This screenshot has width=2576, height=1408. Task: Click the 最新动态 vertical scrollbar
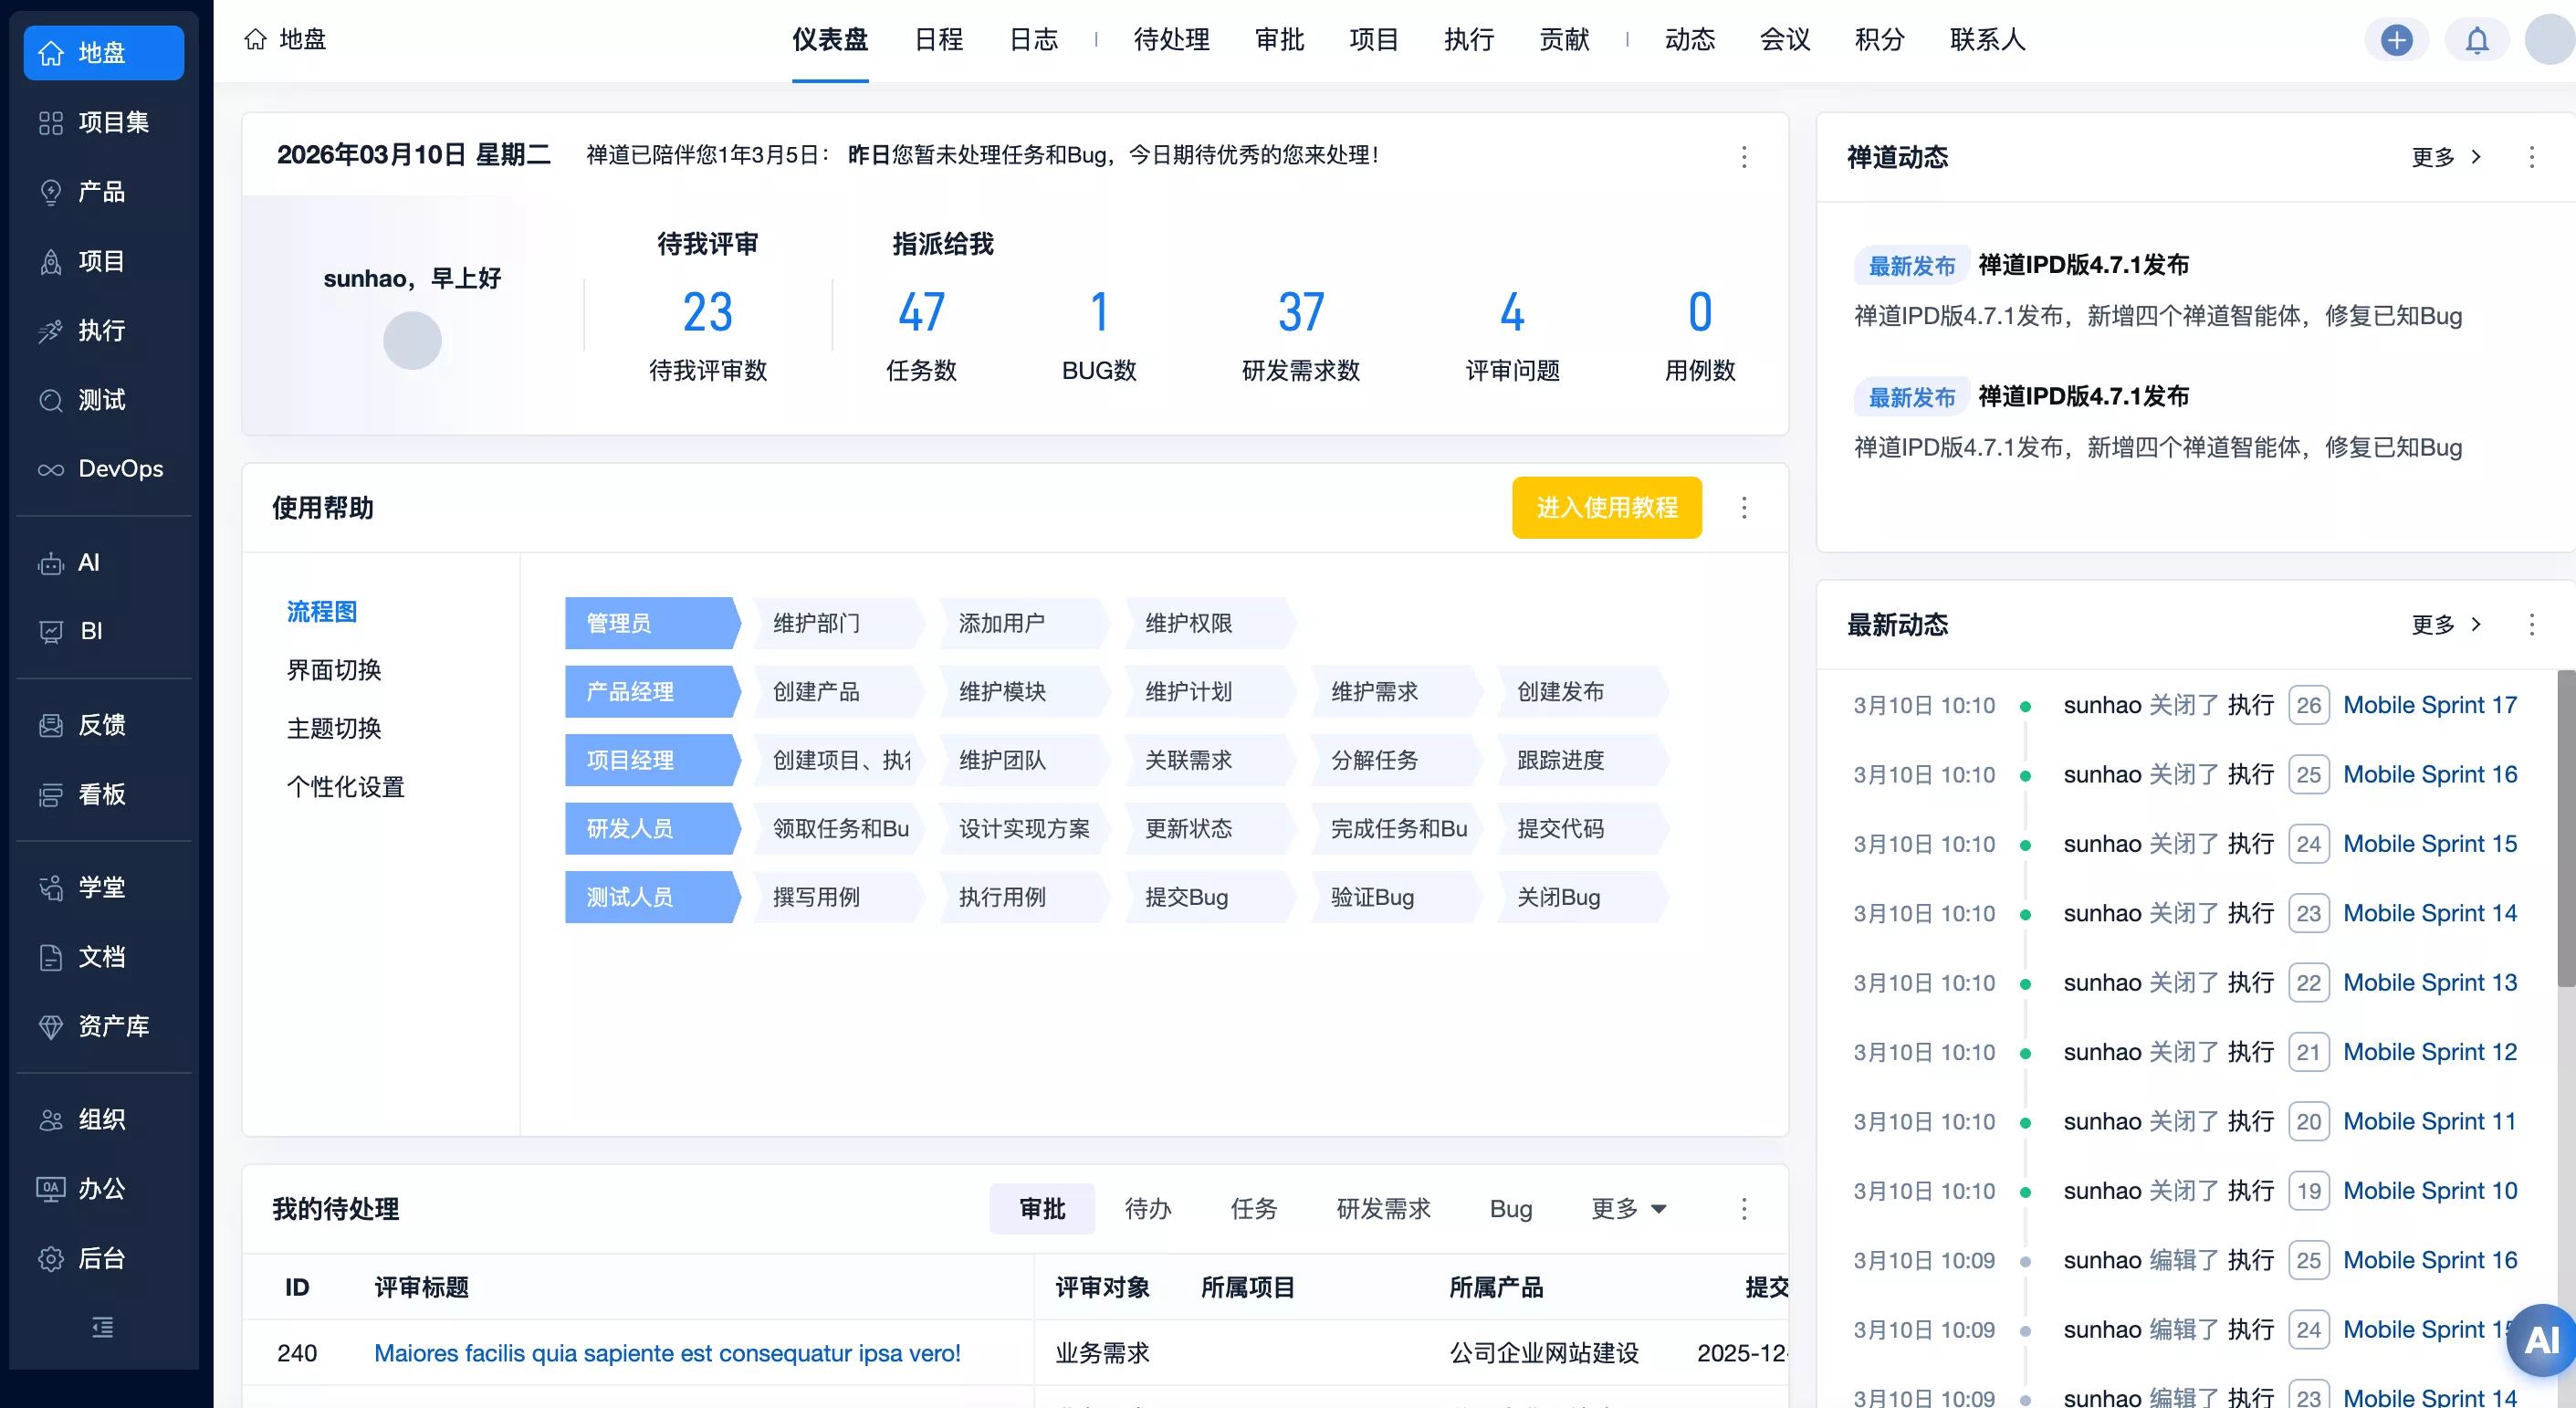click(x=2565, y=830)
